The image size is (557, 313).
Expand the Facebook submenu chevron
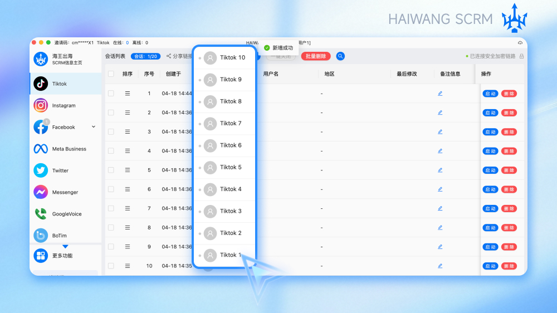coord(94,127)
